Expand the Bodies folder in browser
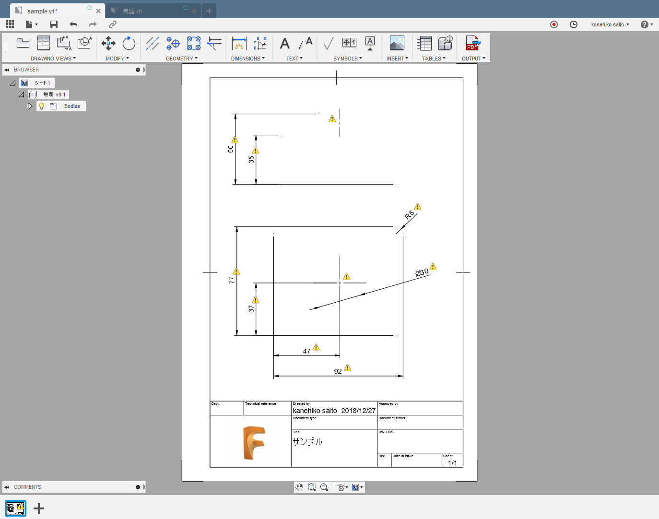659x519 pixels. pos(30,106)
